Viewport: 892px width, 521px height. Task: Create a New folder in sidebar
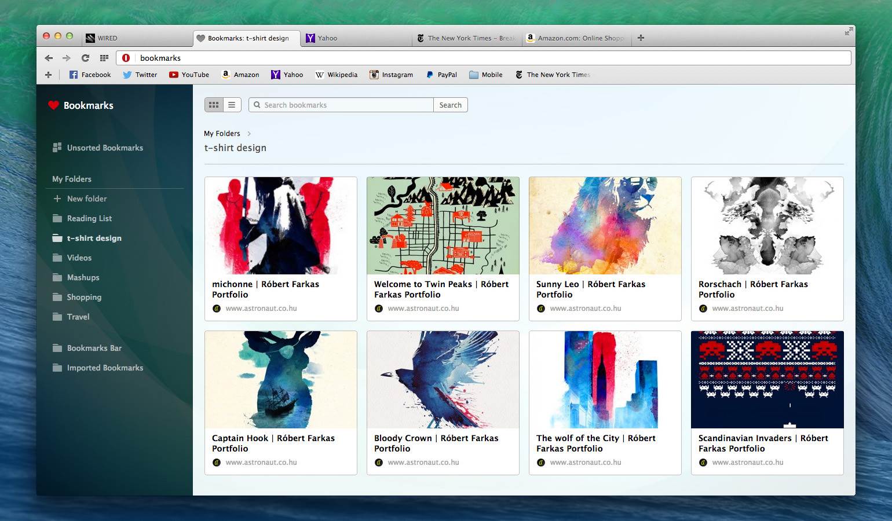(x=79, y=199)
